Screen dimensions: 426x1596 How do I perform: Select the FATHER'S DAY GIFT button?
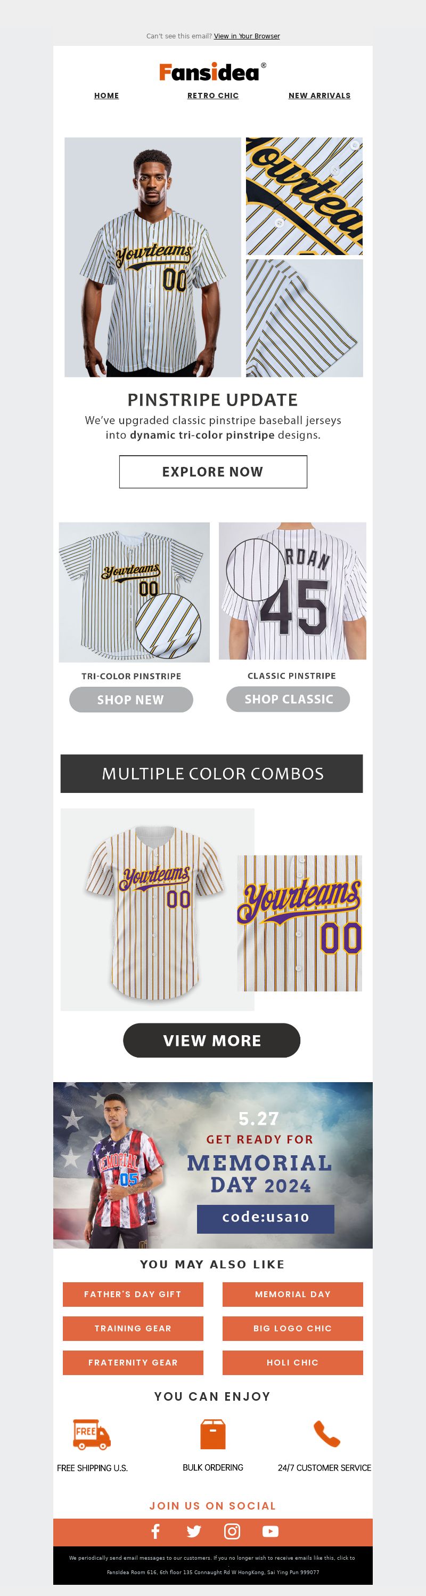(133, 1295)
